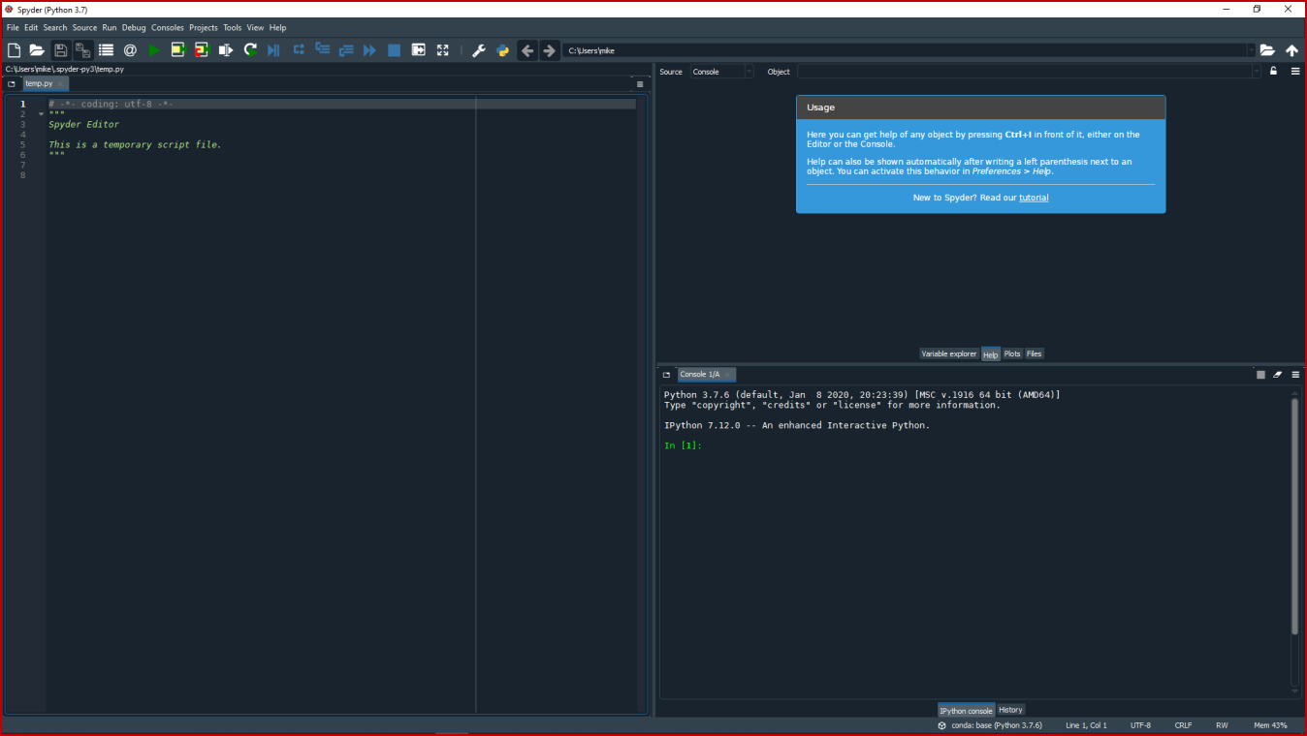Continue execution until next breakpoint

pos(369,50)
